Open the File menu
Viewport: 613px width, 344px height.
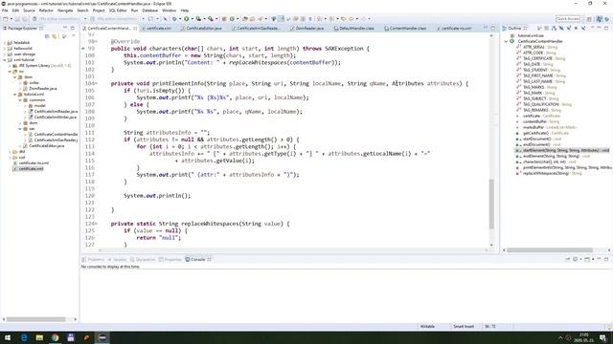coord(5,11)
